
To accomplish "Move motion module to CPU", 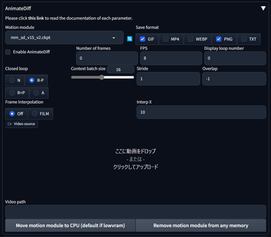I will pos(70,225).
